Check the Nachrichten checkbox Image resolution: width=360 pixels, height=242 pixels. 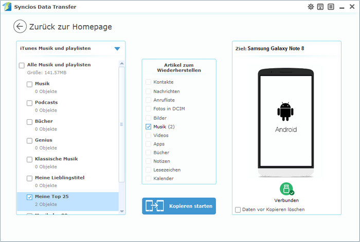coord(148,91)
